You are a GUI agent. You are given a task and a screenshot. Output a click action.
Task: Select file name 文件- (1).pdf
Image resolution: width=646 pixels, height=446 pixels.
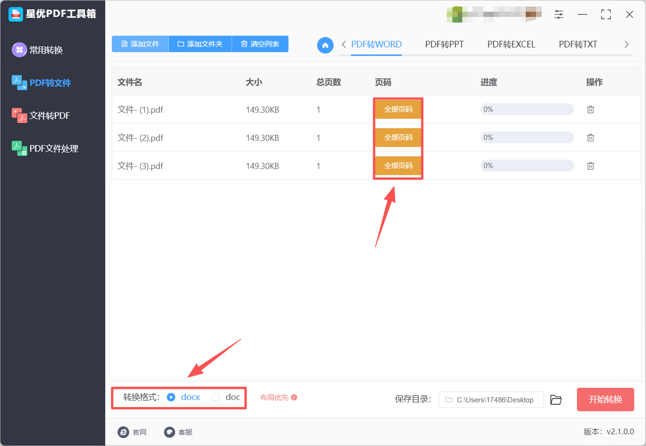click(140, 109)
